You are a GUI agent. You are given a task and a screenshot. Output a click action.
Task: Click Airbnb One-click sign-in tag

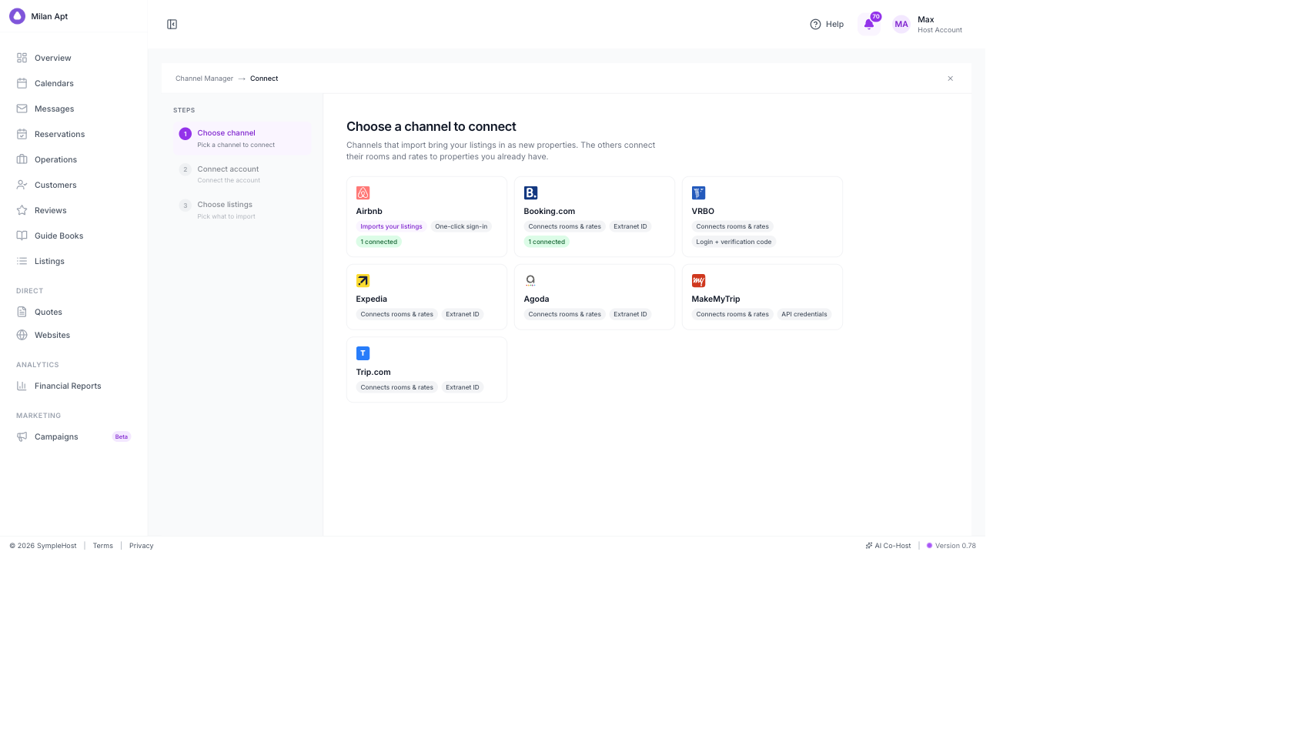[461, 226]
